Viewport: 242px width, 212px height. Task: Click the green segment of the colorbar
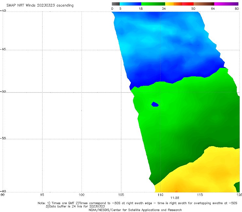click(153, 4)
